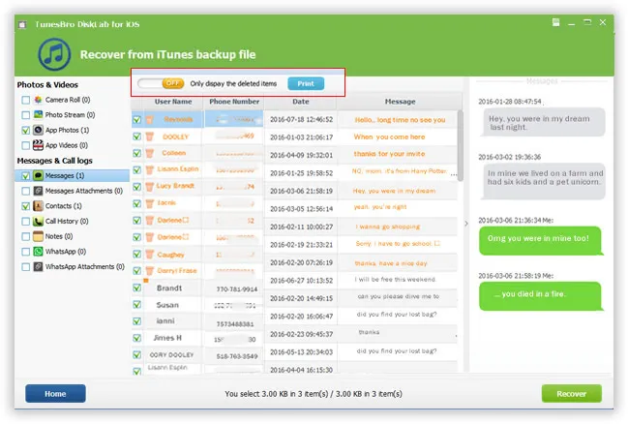The width and height of the screenshot is (628, 424).
Task: Click the user name ianni
Action: pos(165,321)
